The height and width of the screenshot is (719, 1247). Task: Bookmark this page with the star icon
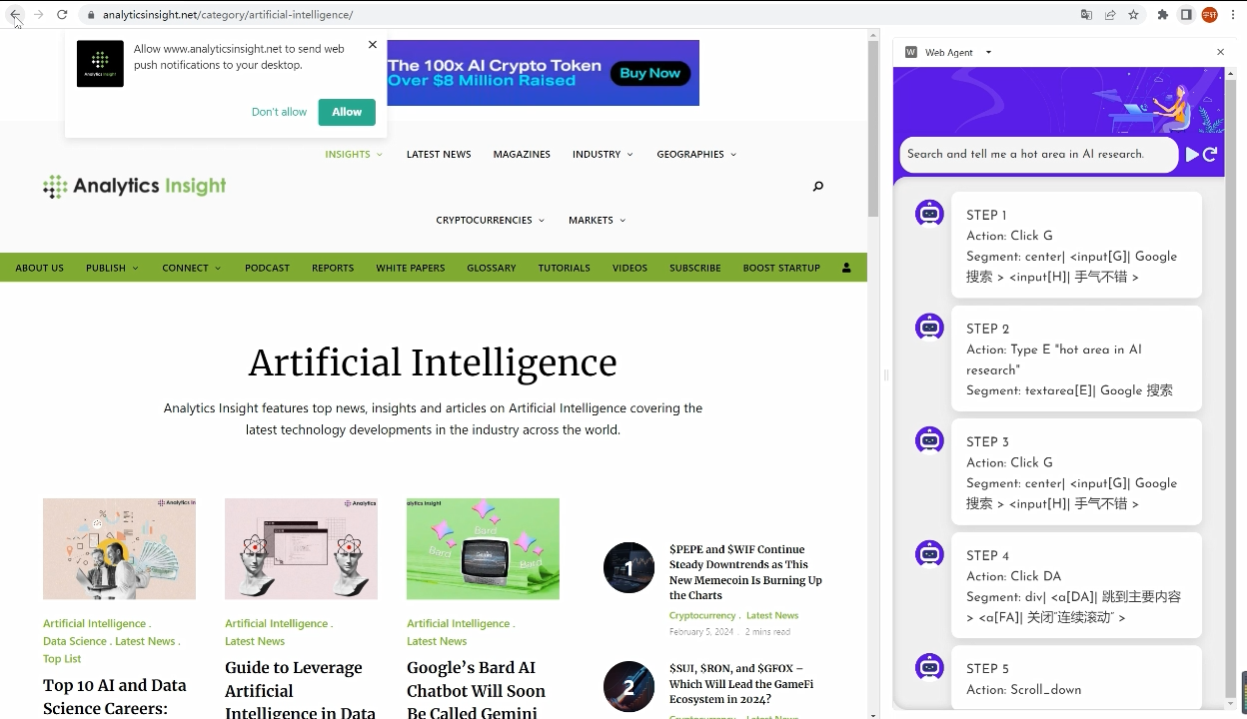pos(1133,15)
